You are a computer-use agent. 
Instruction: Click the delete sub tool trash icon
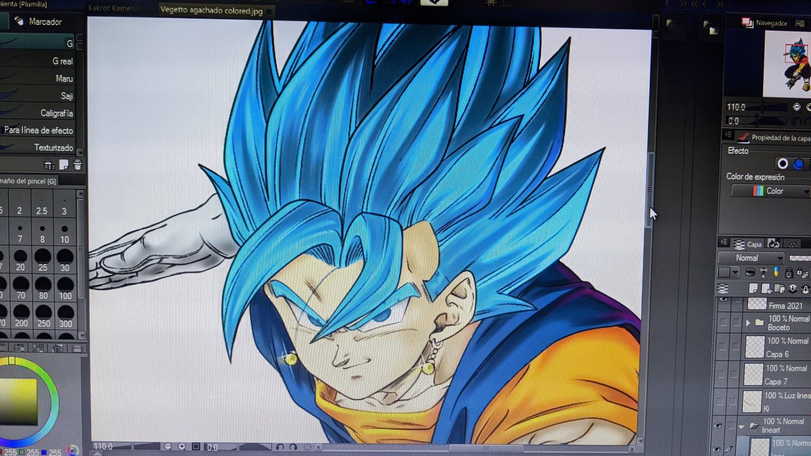point(78,164)
